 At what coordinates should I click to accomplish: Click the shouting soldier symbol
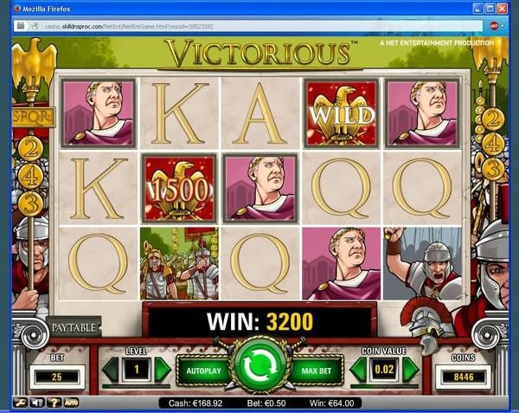click(423, 263)
